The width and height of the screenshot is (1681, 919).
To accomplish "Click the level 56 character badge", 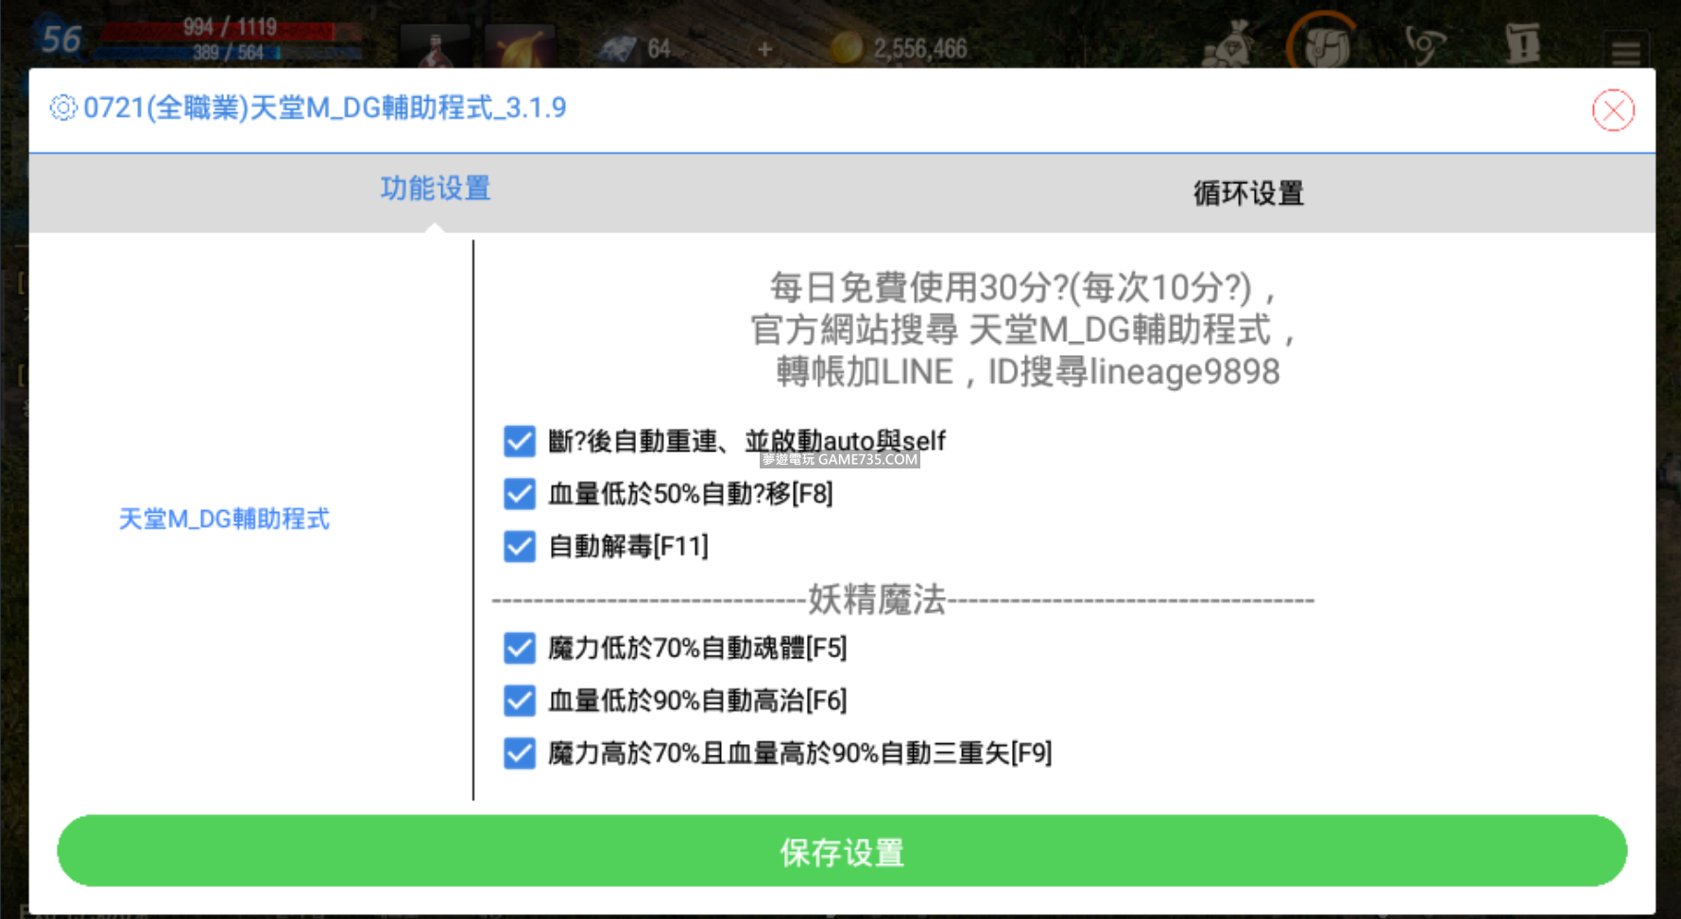I will tap(61, 40).
